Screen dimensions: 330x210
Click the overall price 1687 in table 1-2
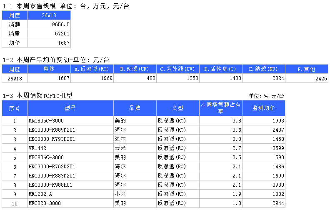click(64, 78)
